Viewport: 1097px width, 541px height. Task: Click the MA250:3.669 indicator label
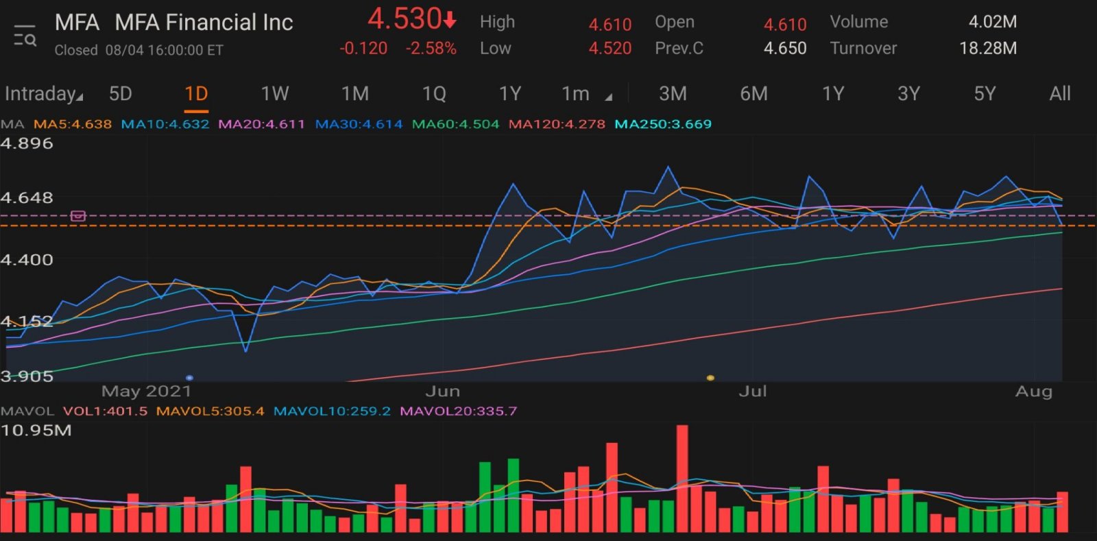(663, 124)
